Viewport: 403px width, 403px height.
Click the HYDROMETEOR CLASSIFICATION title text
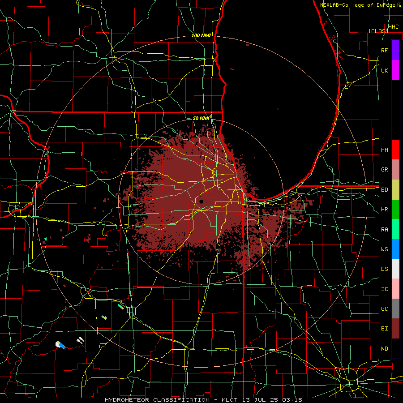pyautogui.click(x=157, y=400)
